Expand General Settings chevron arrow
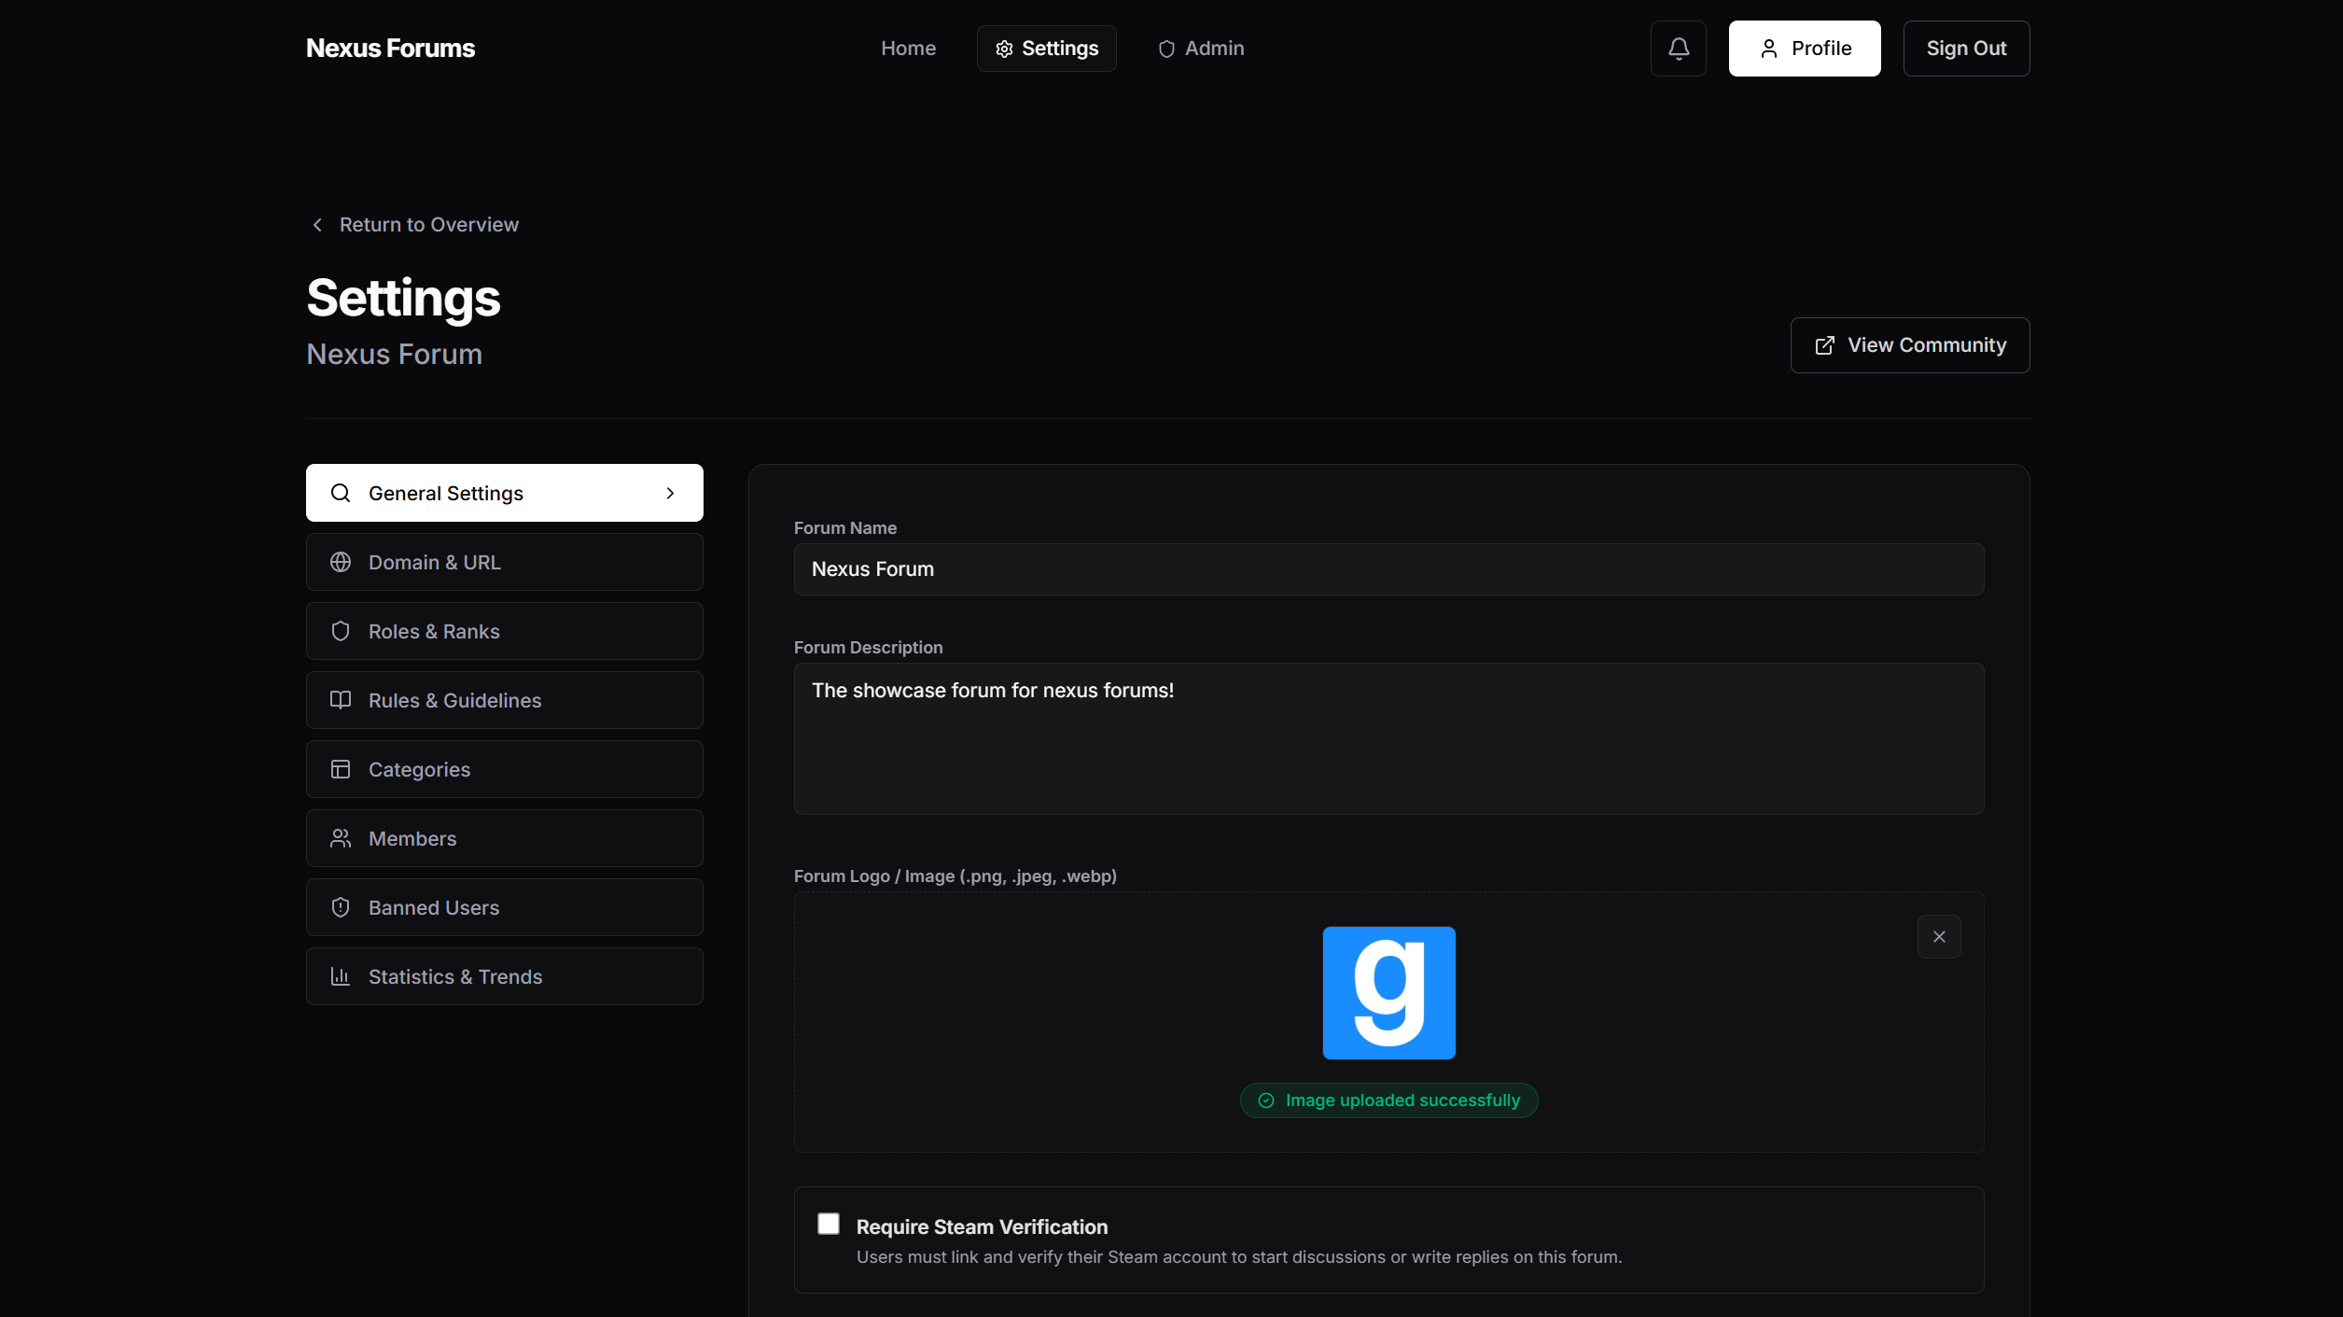The width and height of the screenshot is (2343, 1317). point(670,493)
